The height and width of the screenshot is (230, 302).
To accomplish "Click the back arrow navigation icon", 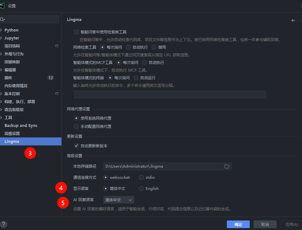I will coord(293,20).
